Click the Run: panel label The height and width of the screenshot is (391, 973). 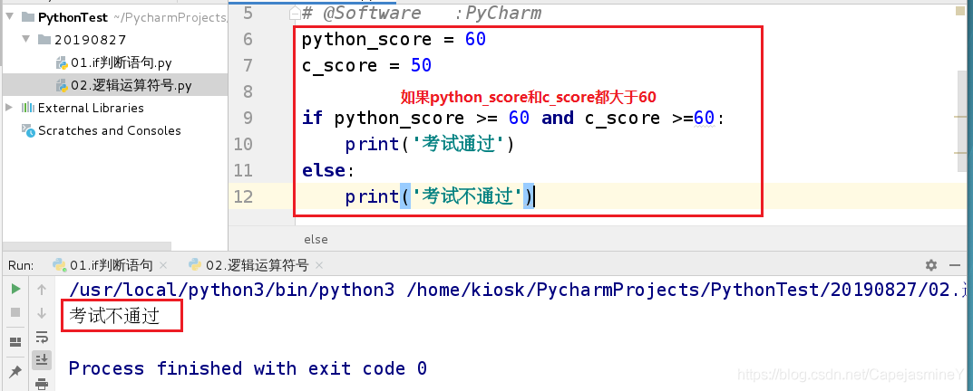(21, 265)
